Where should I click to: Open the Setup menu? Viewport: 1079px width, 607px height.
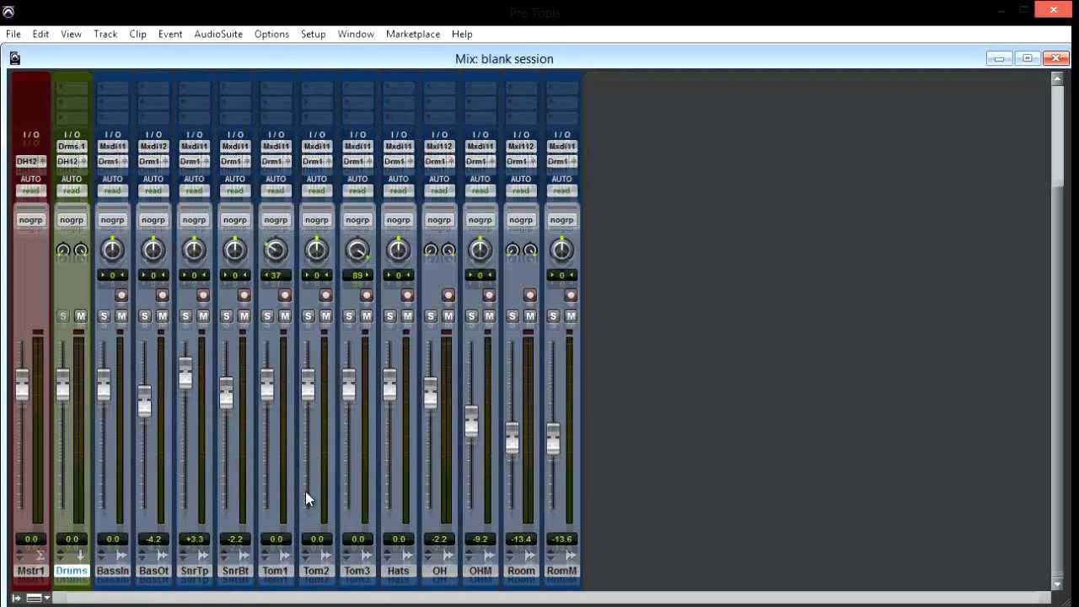coord(313,34)
